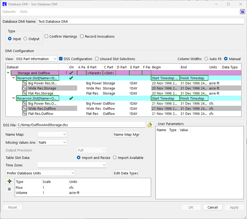Select Auto Fit column widths

207,59
